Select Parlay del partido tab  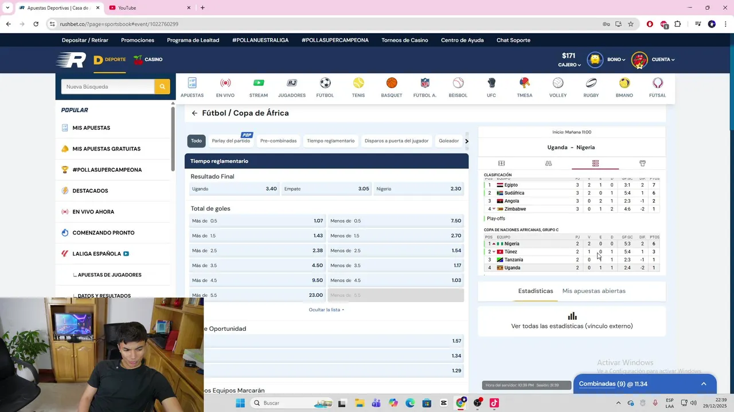231,141
